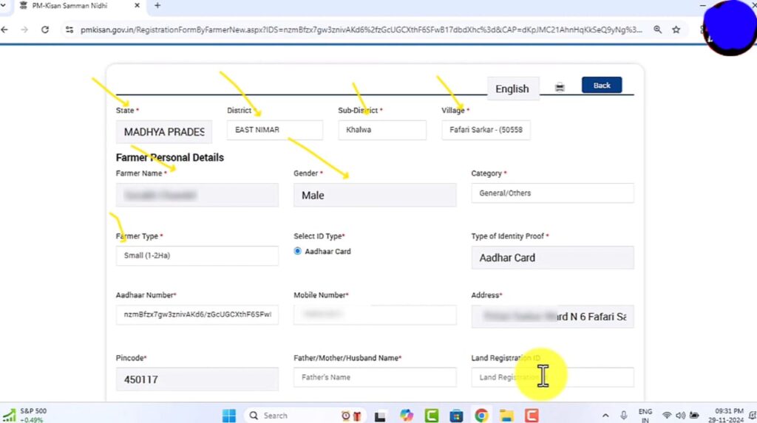Expand the District dropdown showing East Nimar

(274, 130)
